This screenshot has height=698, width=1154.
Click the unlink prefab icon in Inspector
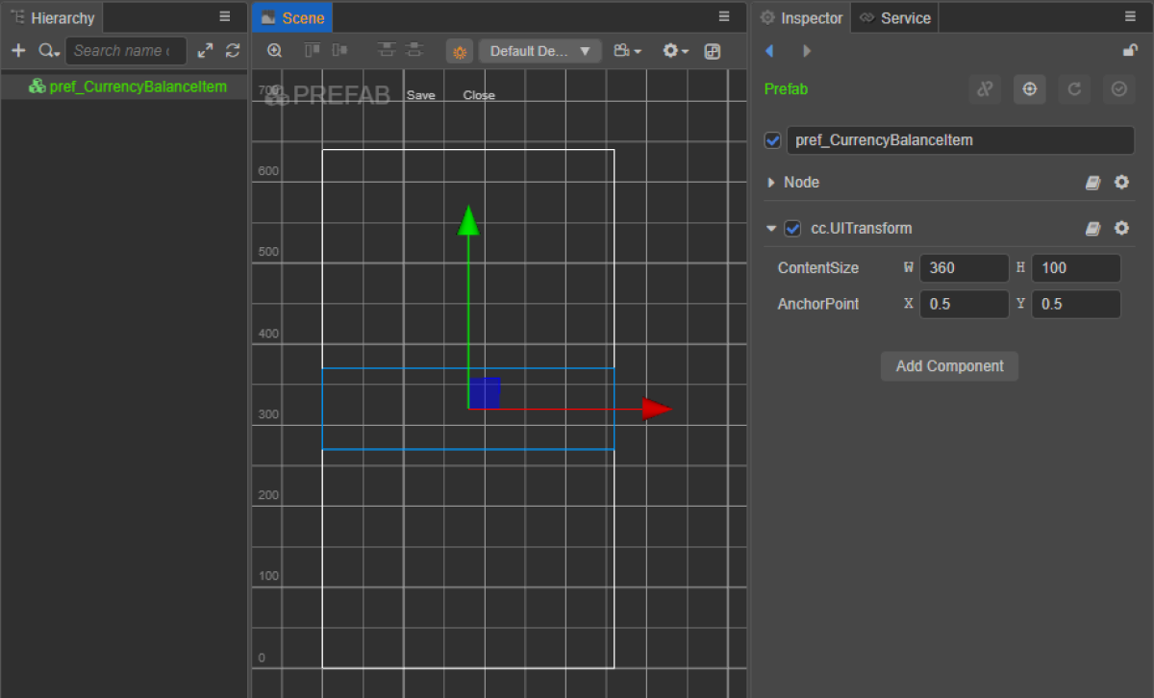[x=985, y=89]
